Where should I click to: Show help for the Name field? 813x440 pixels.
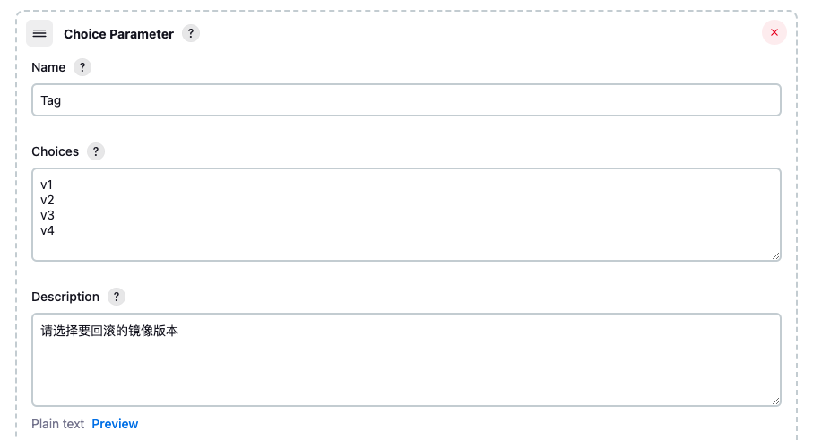coord(82,67)
